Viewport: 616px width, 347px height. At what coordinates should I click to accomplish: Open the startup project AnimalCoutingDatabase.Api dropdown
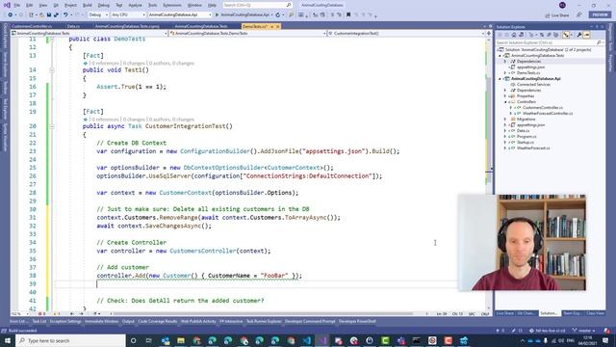(x=180, y=15)
